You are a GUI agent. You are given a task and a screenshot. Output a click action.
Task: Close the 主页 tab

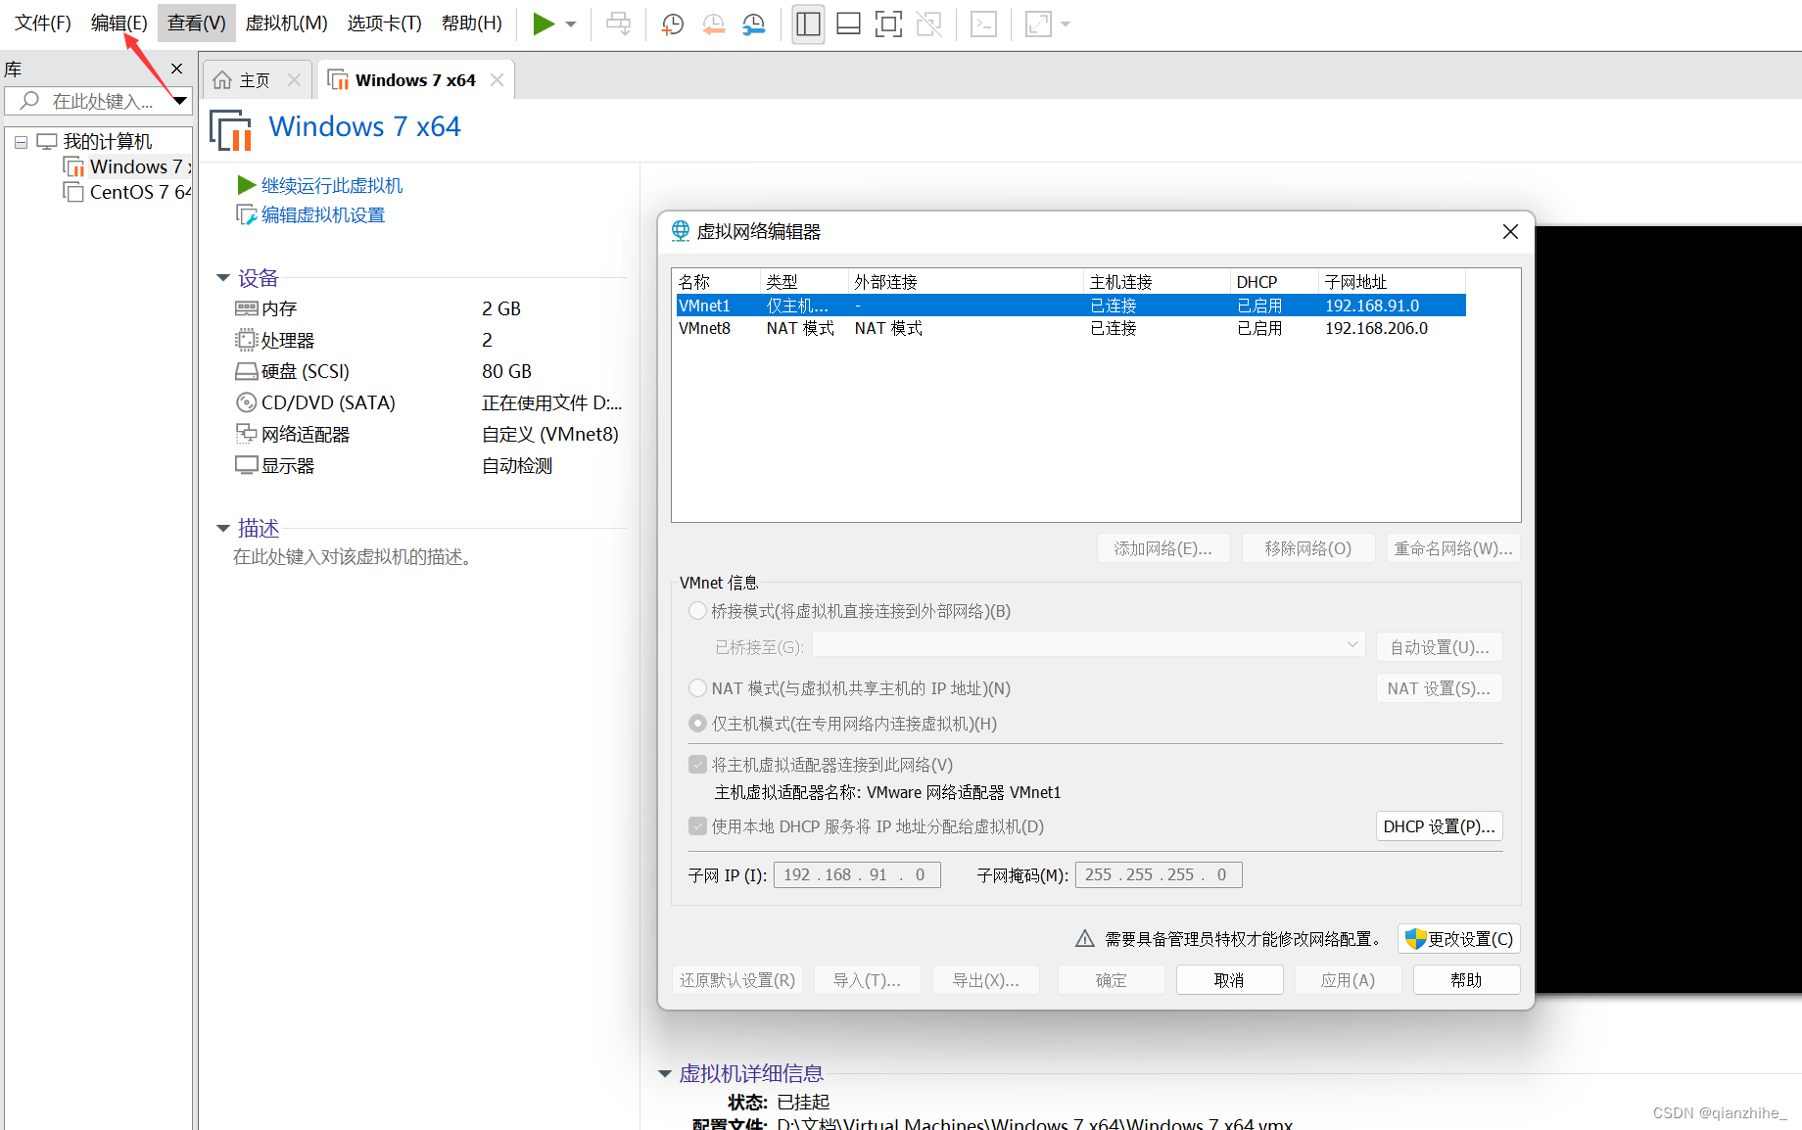point(294,80)
